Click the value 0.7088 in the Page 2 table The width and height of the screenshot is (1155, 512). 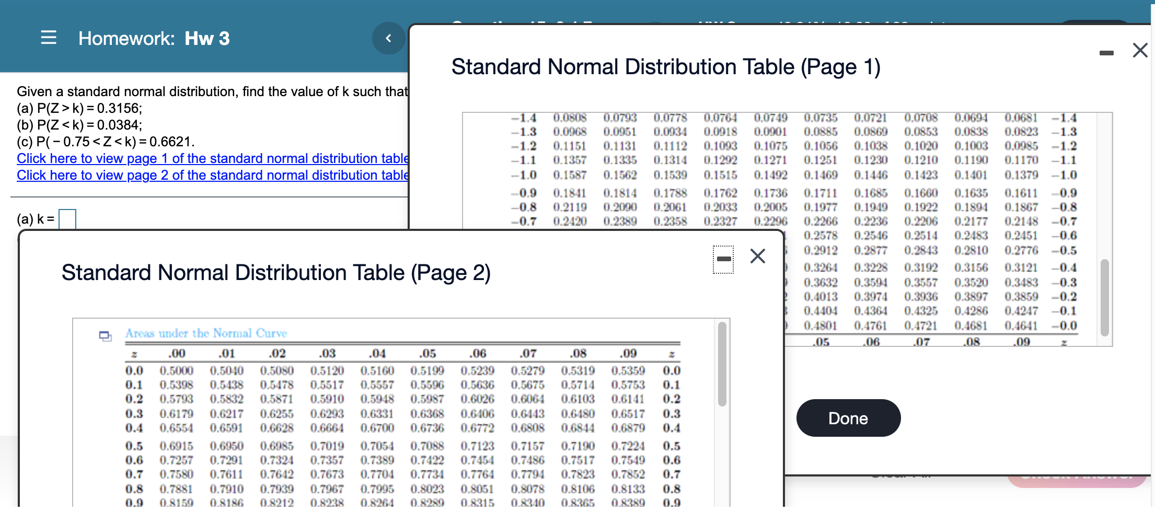427,446
